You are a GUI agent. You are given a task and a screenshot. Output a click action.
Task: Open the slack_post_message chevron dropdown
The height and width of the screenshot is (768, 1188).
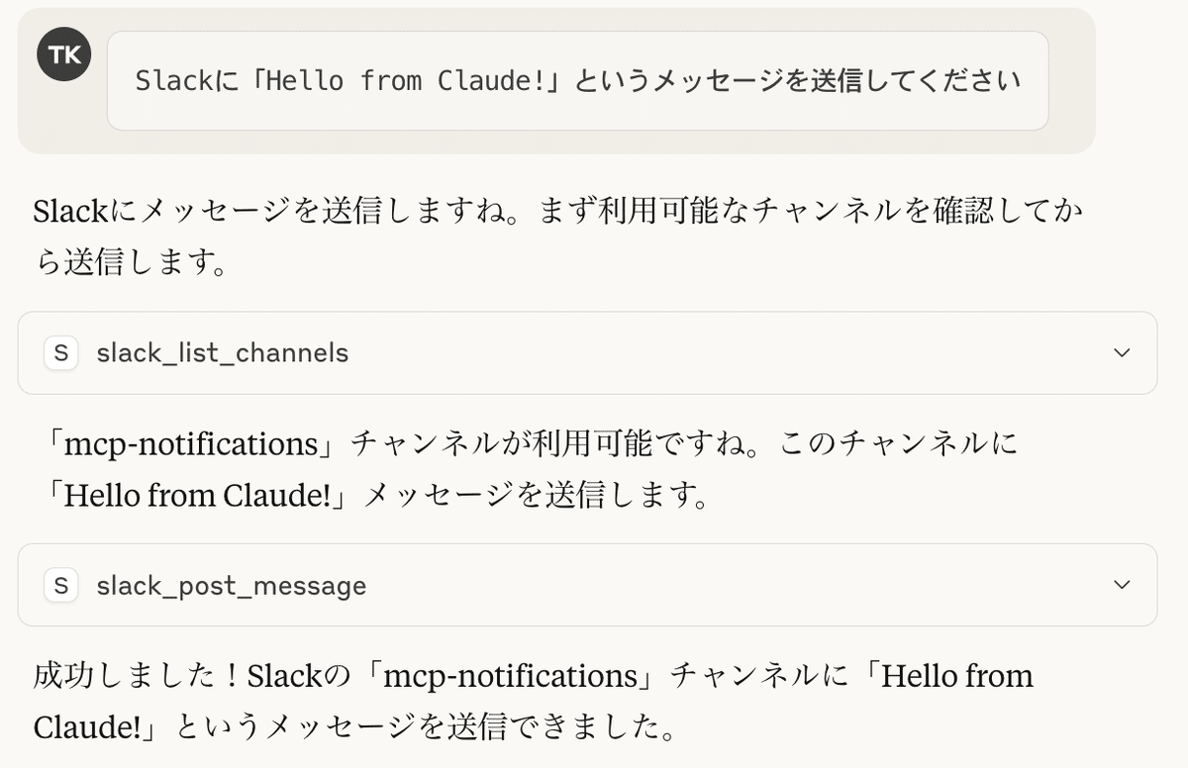(x=1120, y=585)
